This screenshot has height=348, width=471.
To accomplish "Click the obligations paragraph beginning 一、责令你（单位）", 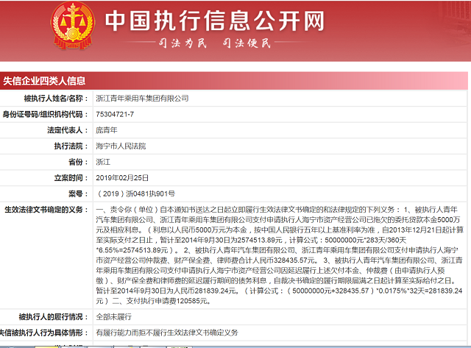I will coord(280,255).
